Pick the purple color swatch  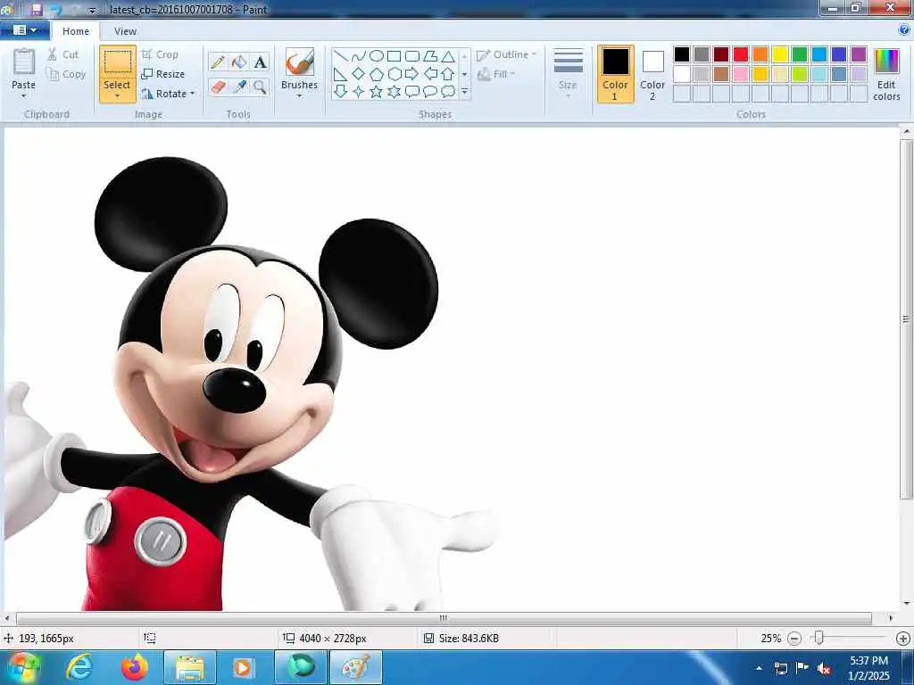(x=859, y=54)
